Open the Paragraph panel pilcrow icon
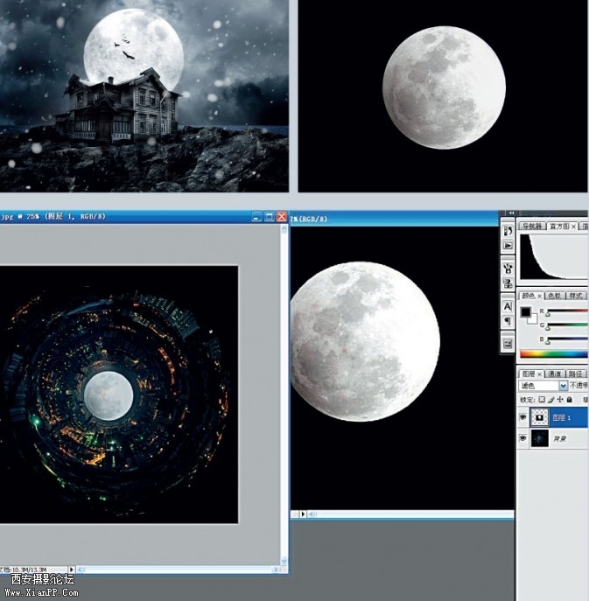 tap(508, 321)
